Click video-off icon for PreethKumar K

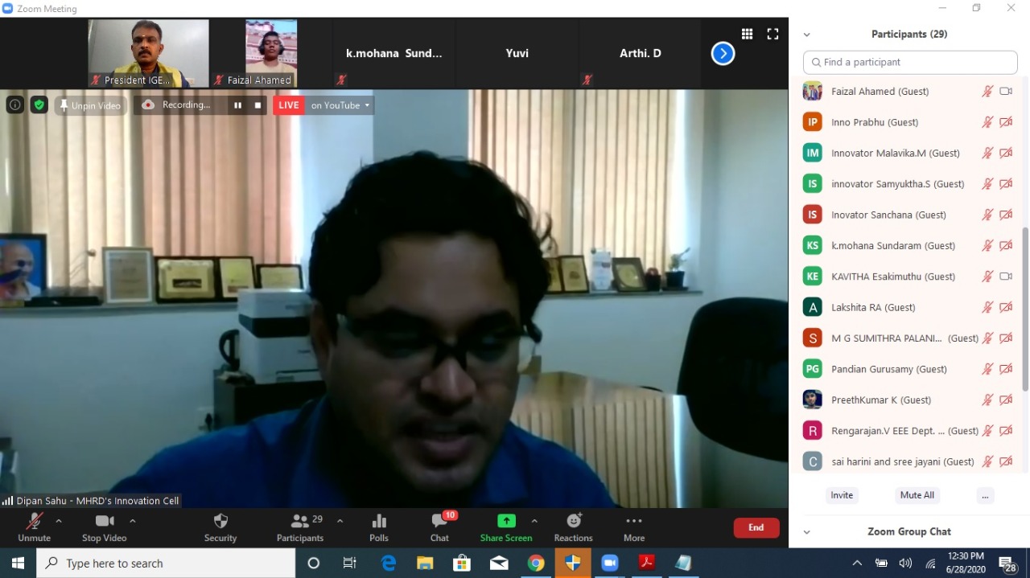click(x=1006, y=400)
